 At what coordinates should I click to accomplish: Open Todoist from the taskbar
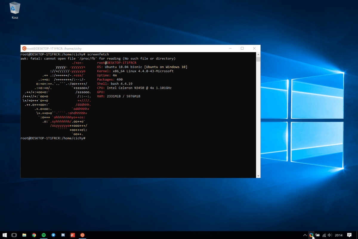72,235
